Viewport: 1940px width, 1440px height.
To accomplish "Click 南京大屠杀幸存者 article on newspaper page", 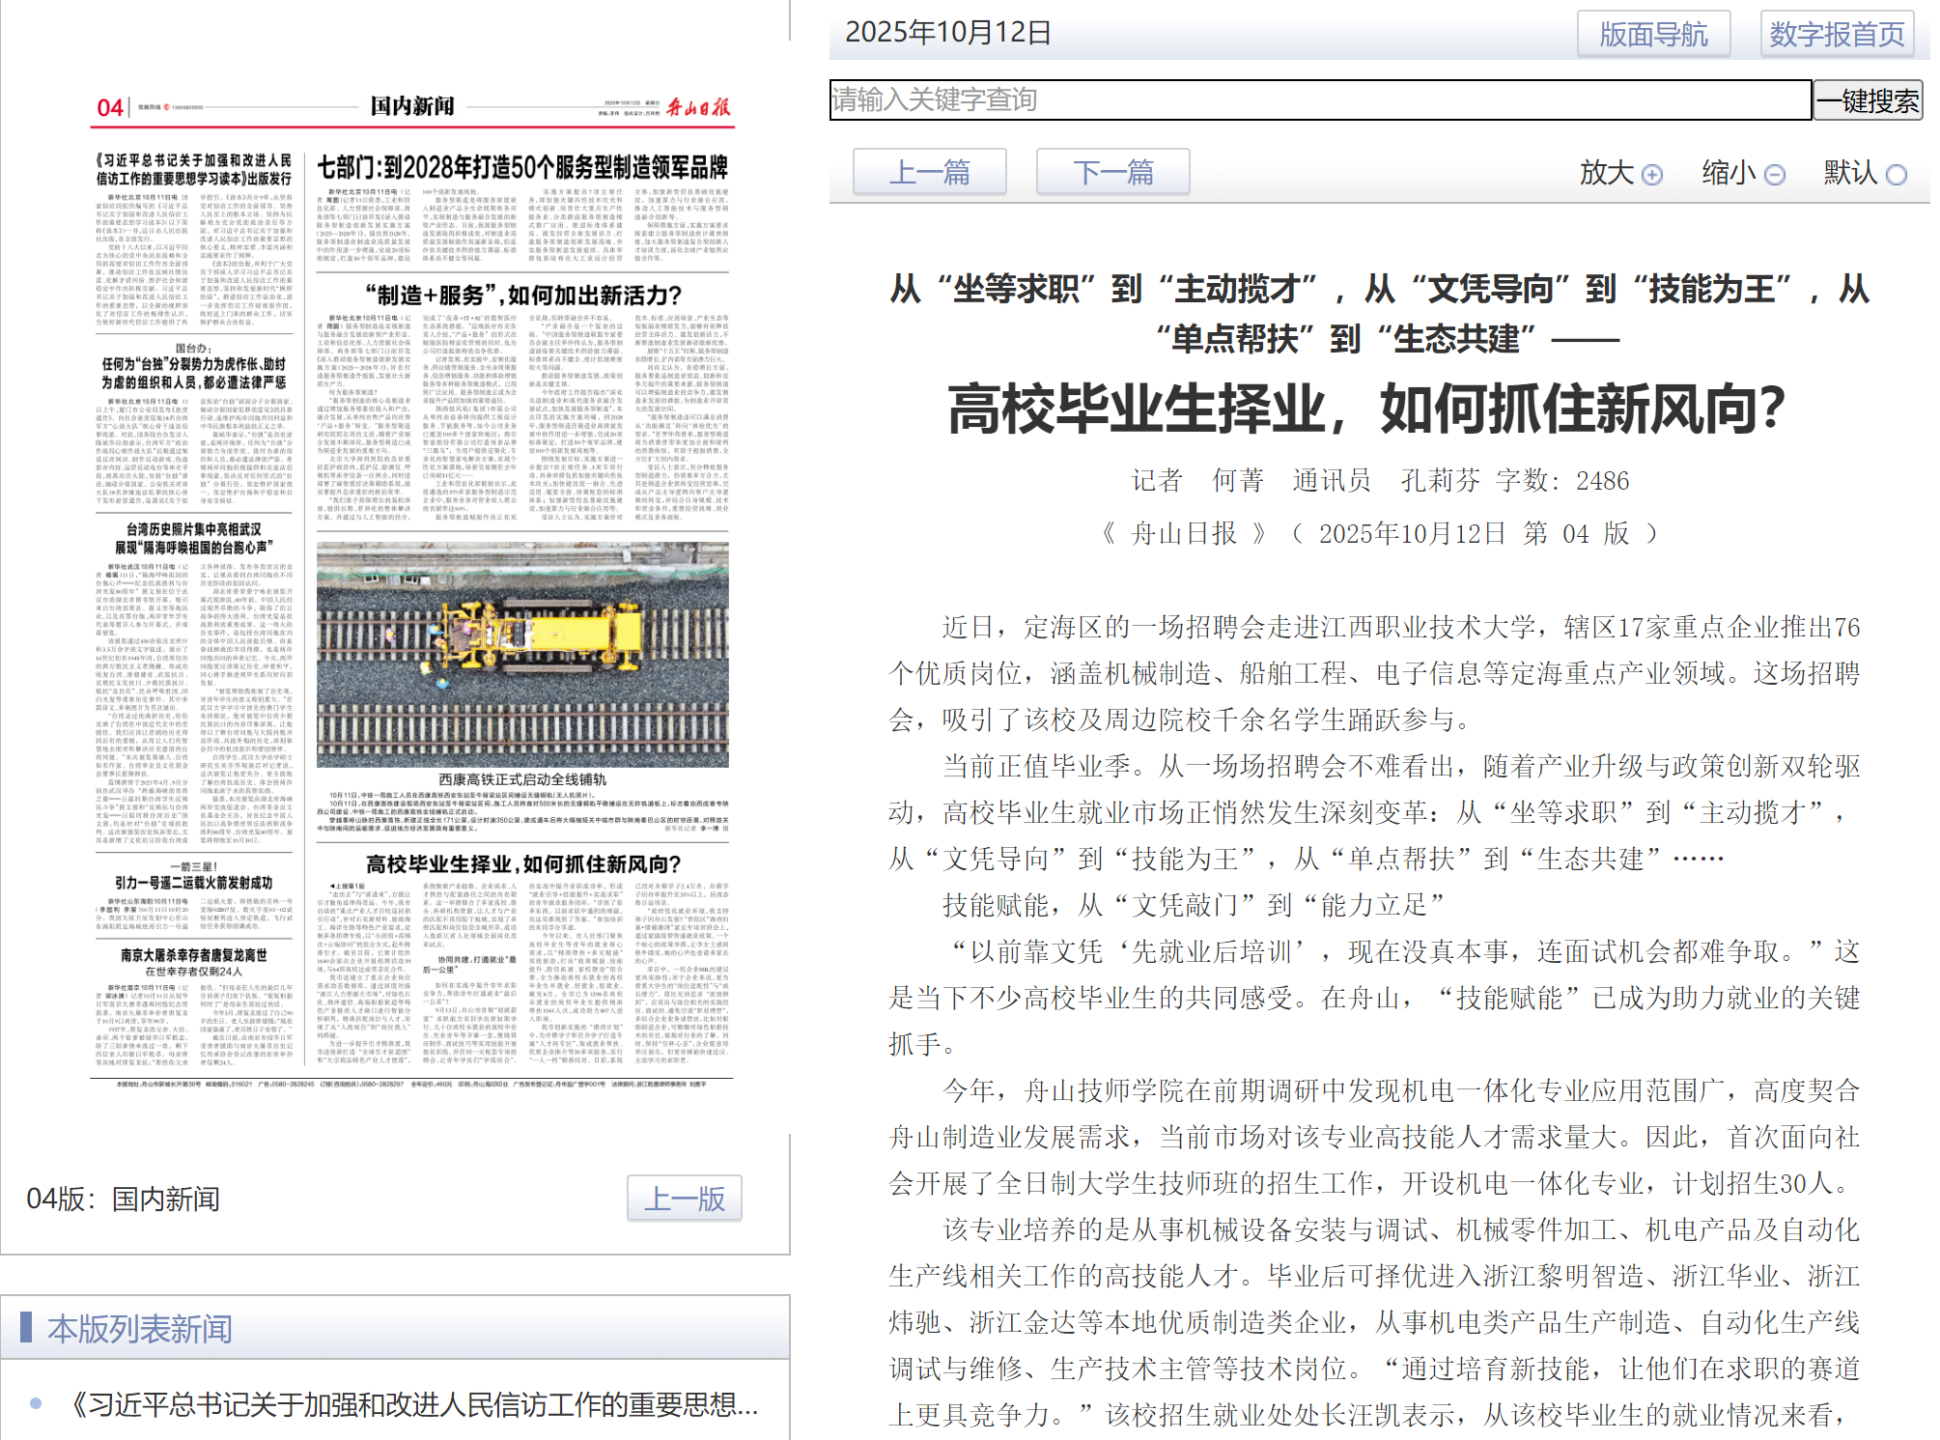I will tap(193, 955).
